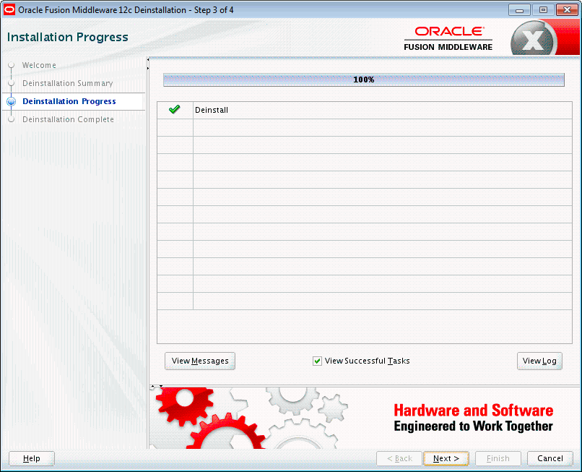Image resolution: width=582 pixels, height=472 pixels.
Task: Select the Deinstallation Complete step
Action: coord(68,119)
